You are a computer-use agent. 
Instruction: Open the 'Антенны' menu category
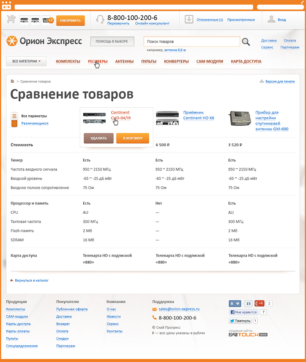point(124,61)
